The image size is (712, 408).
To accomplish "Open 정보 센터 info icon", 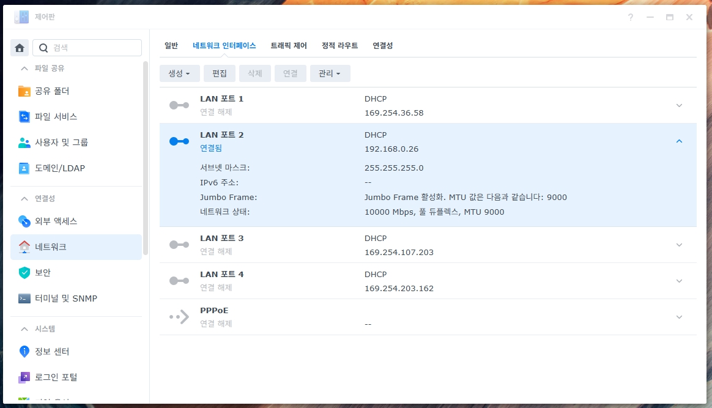I will [24, 352].
